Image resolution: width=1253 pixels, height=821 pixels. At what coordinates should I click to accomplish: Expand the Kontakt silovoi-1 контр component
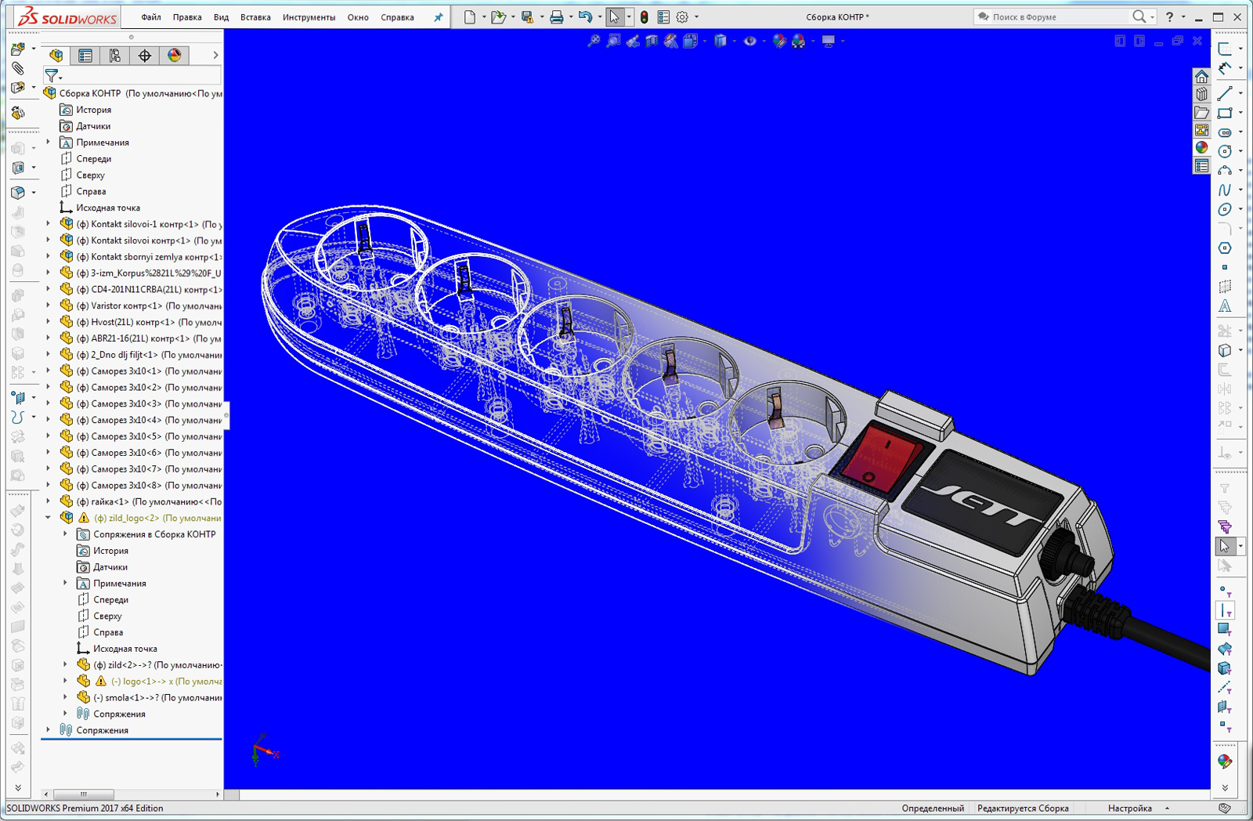tap(49, 223)
